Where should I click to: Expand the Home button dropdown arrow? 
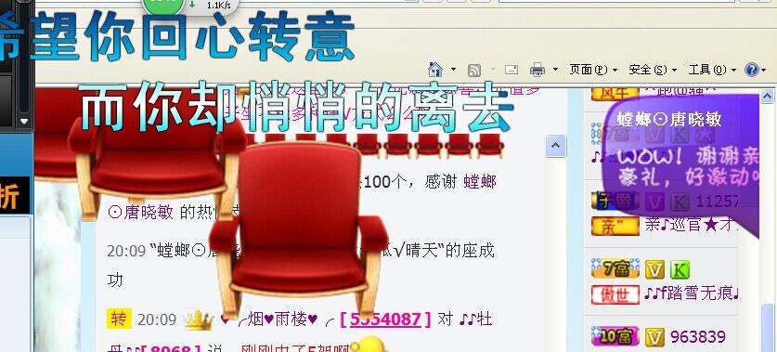453,70
